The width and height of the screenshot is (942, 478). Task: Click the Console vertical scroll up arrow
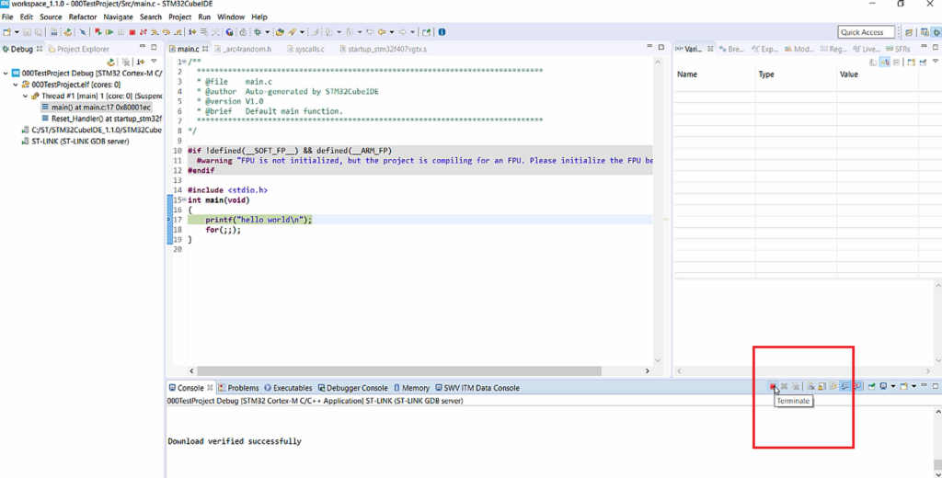point(937,412)
